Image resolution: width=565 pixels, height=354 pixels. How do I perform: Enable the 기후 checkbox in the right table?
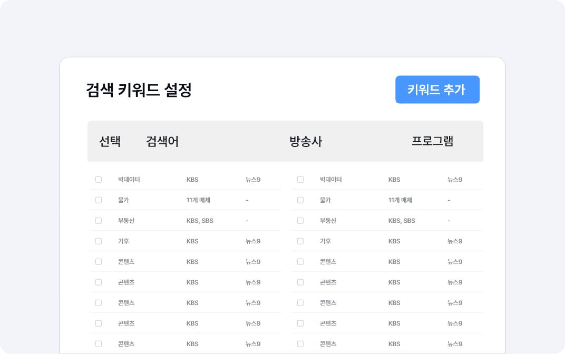(x=300, y=241)
